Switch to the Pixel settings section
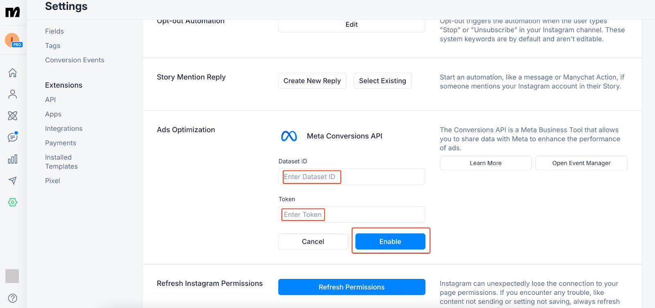The width and height of the screenshot is (655, 308). coord(52,180)
